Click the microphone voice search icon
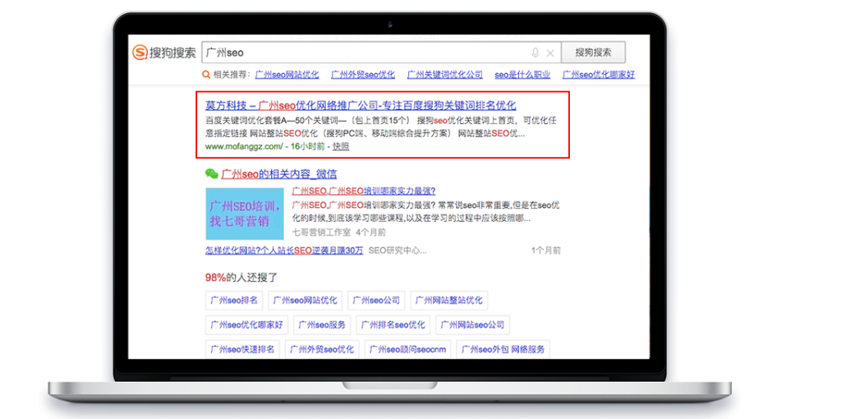The height and width of the screenshot is (419, 841). coord(535,53)
